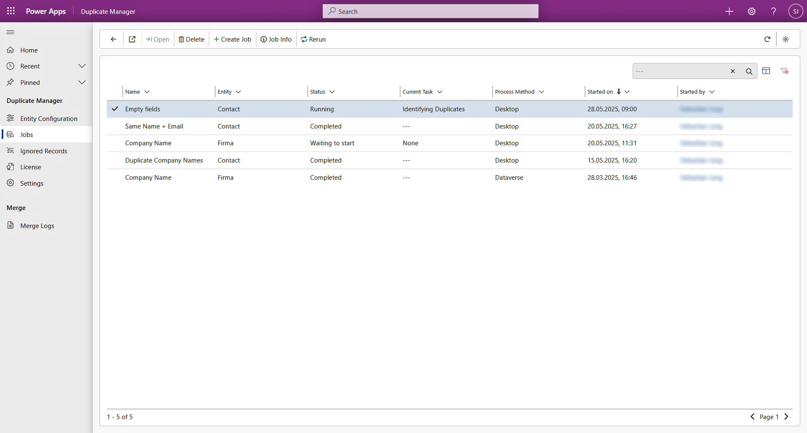Viewport: 807px width, 433px height.
Task: Expand the Recent section
Action: 82,66
